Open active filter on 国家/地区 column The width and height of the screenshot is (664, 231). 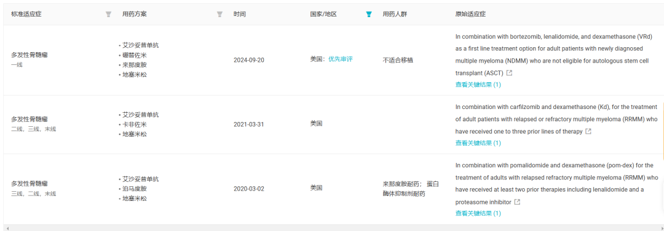tap(368, 14)
